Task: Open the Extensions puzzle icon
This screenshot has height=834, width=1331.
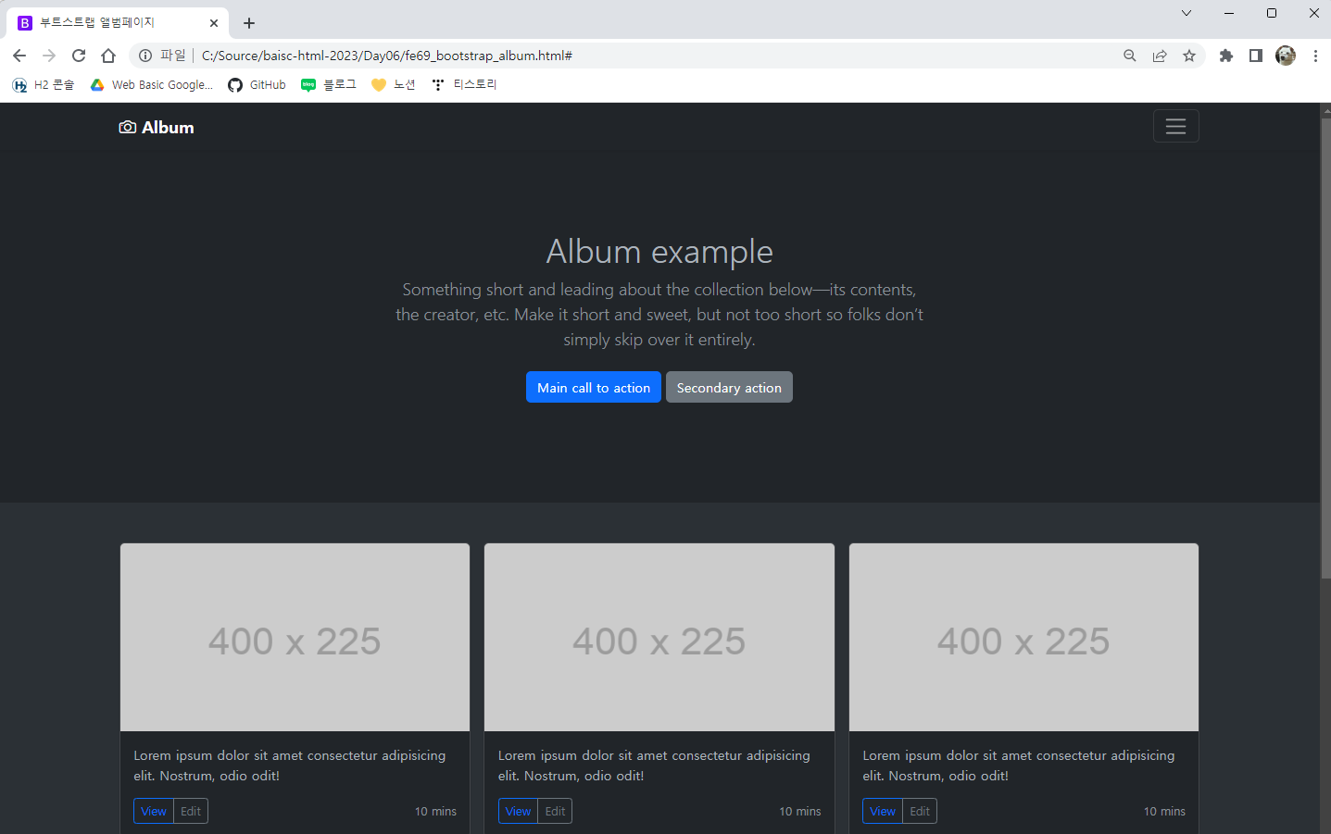Action: point(1226,56)
